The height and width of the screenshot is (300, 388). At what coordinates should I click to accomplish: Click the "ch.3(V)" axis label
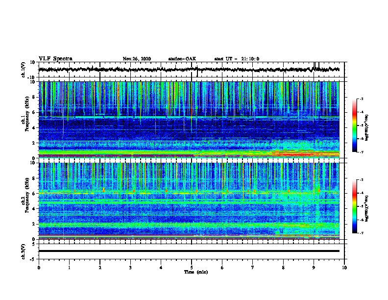[24, 251]
